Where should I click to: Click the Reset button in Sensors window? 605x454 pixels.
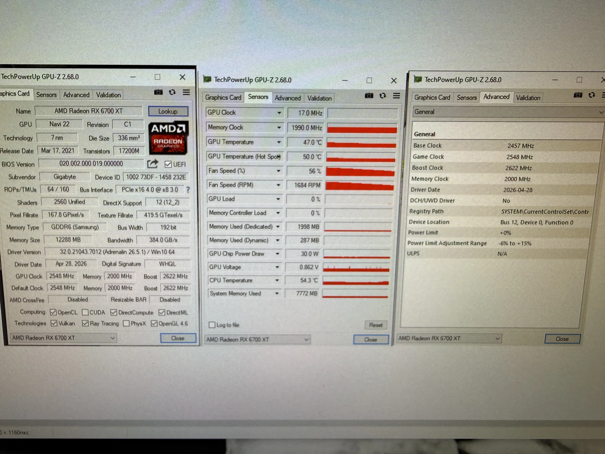pyautogui.click(x=376, y=325)
